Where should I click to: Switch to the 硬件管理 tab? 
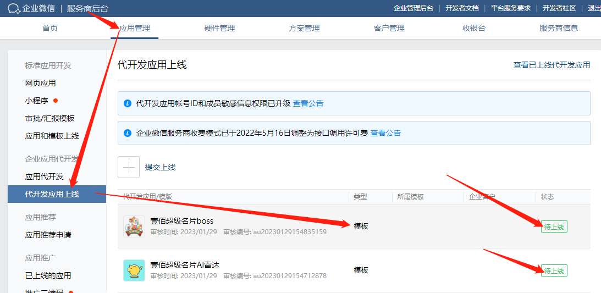pyautogui.click(x=219, y=28)
